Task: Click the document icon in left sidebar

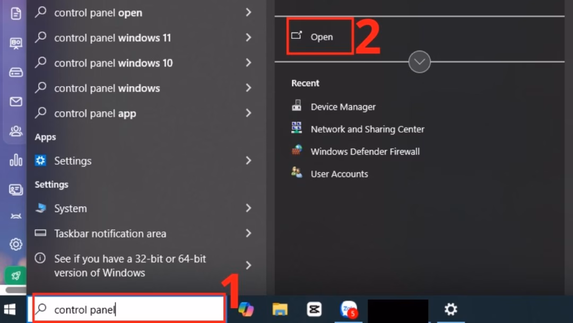Action: 16,14
